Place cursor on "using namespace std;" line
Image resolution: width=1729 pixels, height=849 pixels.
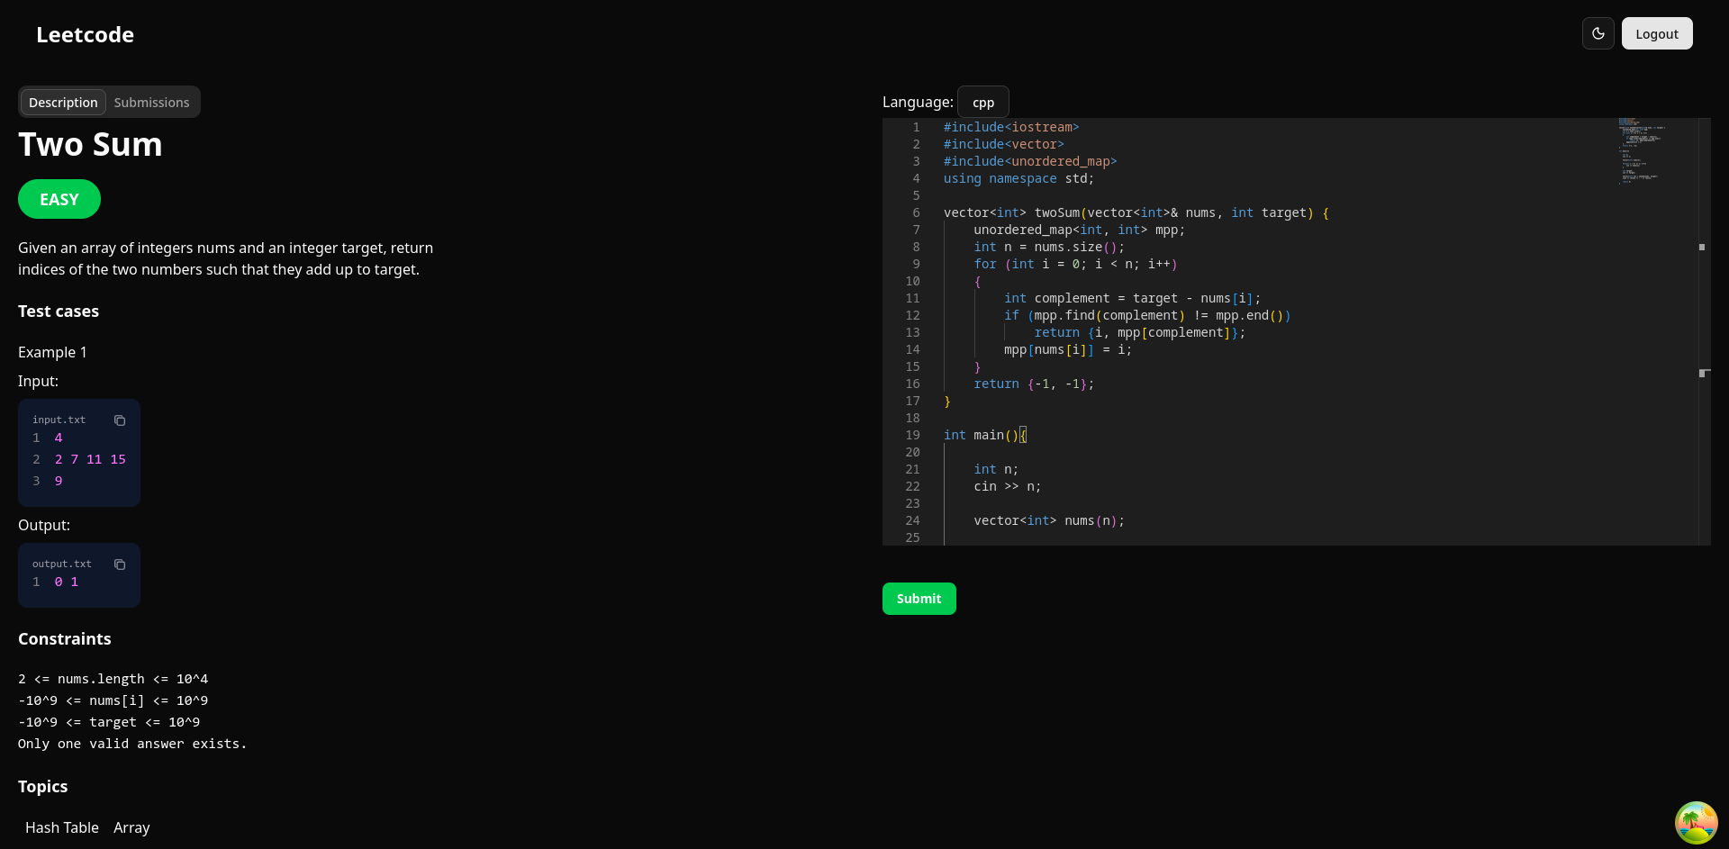[x=1018, y=179]
